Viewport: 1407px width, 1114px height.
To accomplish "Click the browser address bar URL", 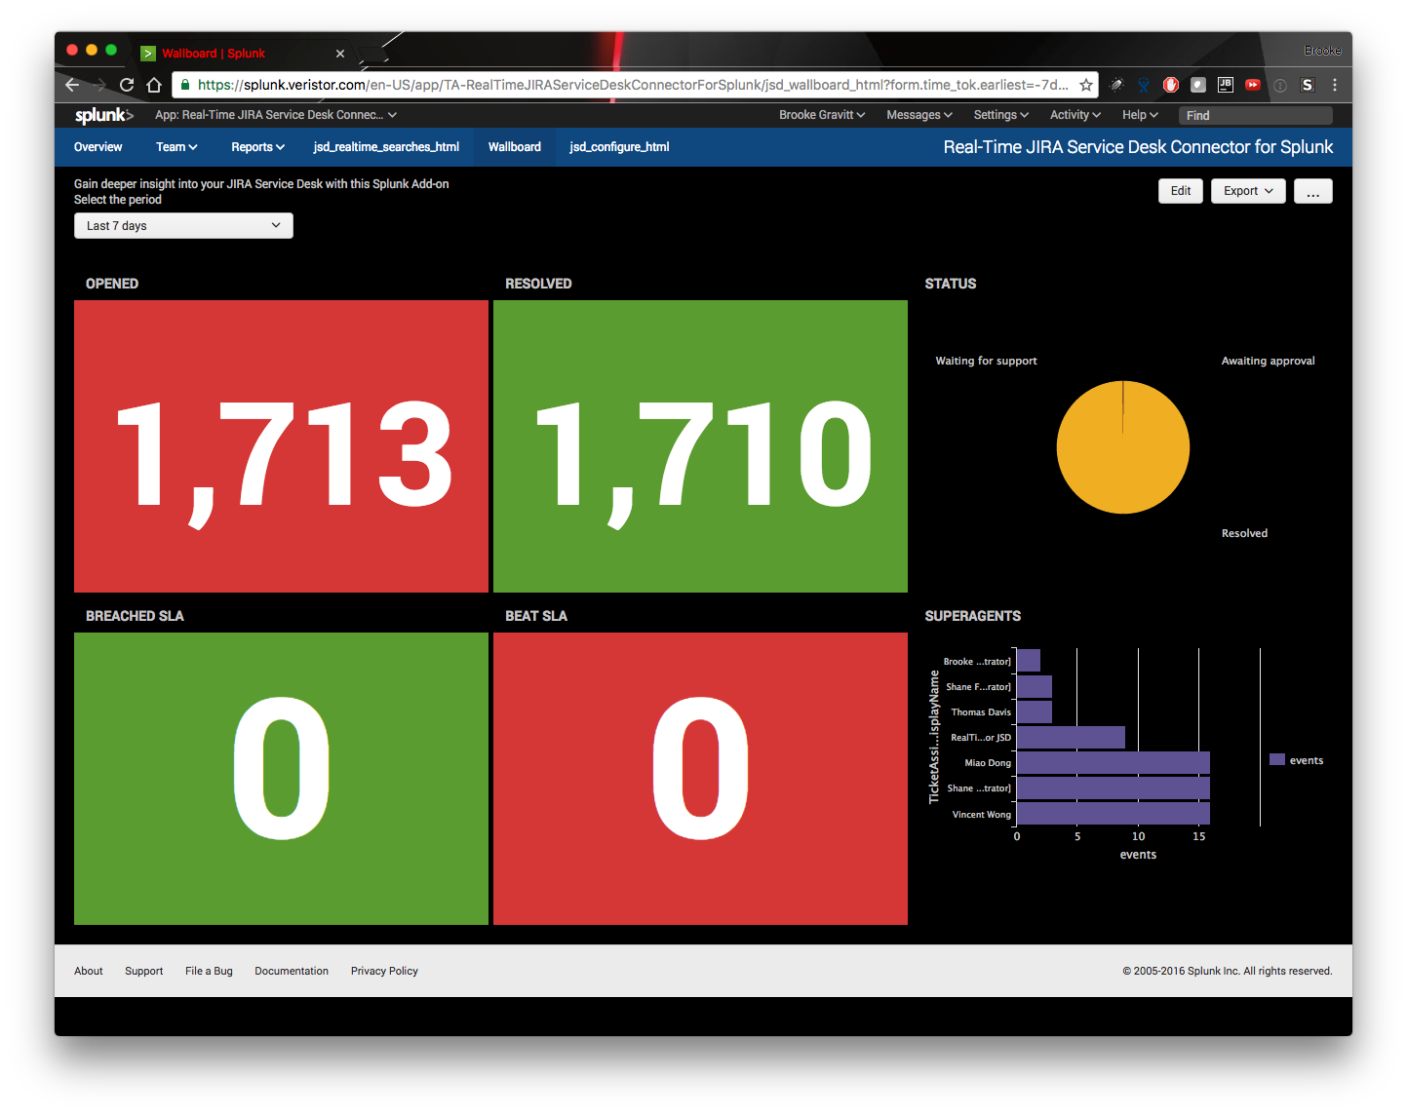I will pyautogui.click(x=633, y=85).
